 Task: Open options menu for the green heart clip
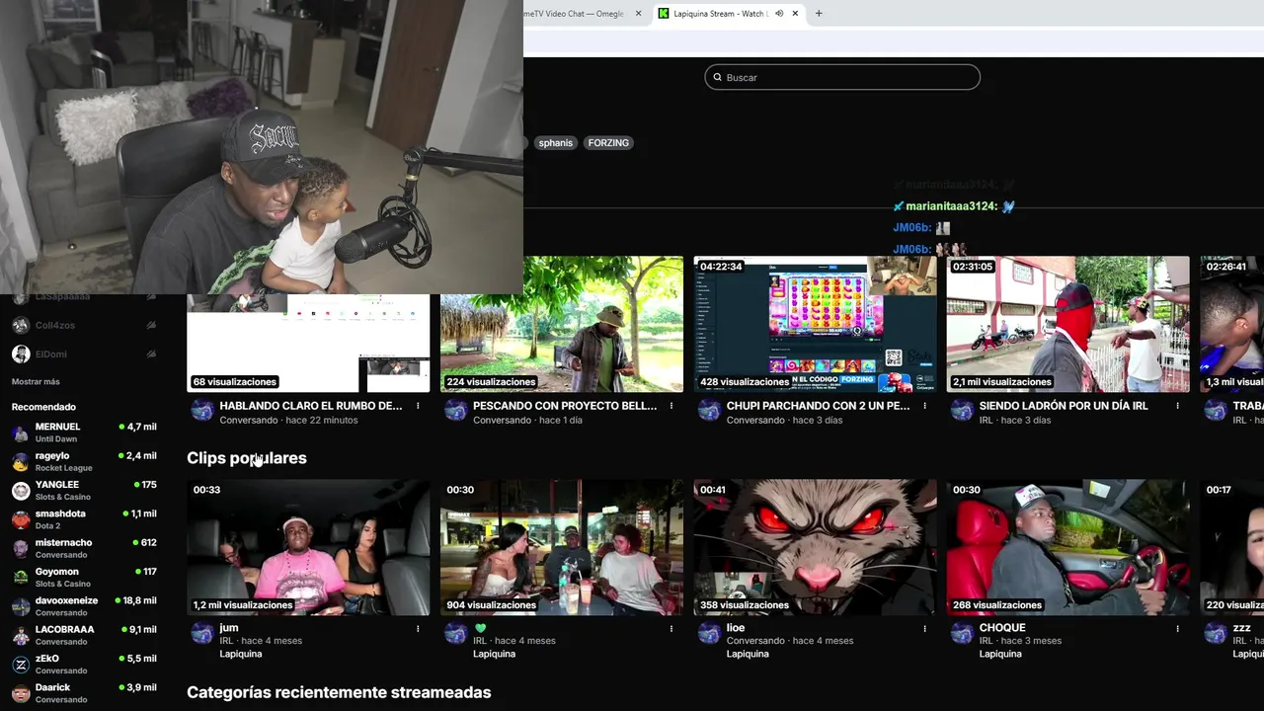[x=671, y=628]
